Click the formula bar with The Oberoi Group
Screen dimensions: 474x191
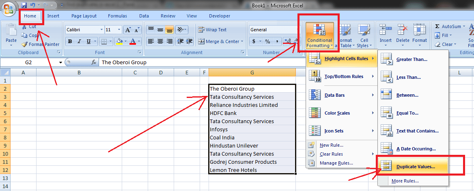click(x=286, y=62)
